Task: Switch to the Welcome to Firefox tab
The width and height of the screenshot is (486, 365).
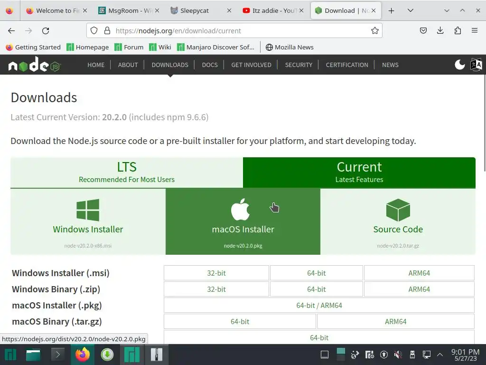Action: pyautogui.click(x=56, y=10)
